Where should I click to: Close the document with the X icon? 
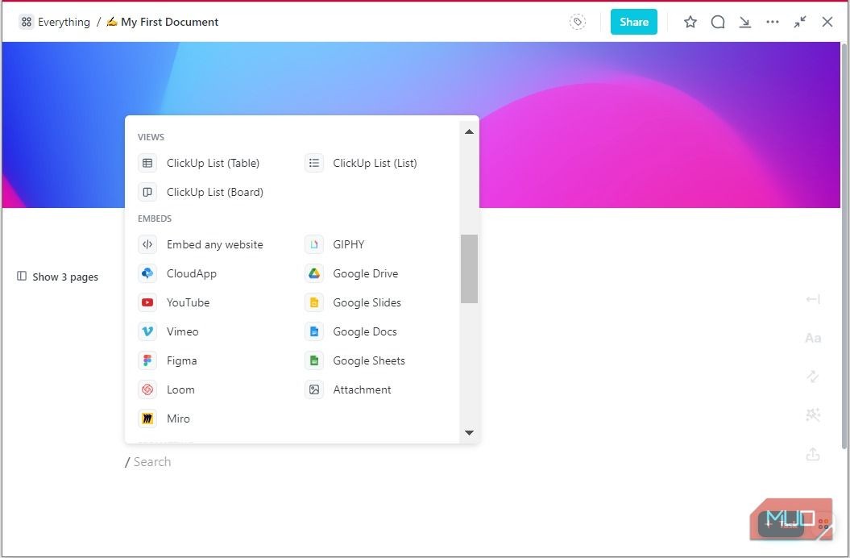point(827,23)
